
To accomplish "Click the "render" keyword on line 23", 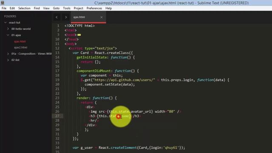I will click(x=82, y=98).
